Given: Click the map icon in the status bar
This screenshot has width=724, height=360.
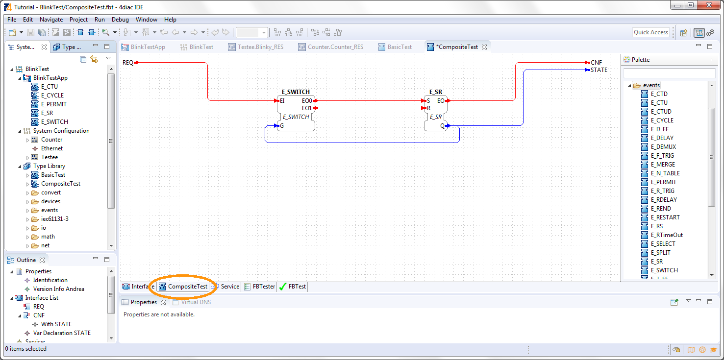Looking at the screenshot, I should (691, 350).
